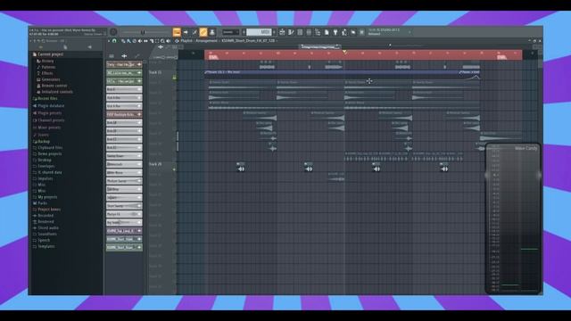The height and width of the screenshot is (321, 571).
Task: Switch to the middle browser tab icon
Action: (x=65, y=47)
